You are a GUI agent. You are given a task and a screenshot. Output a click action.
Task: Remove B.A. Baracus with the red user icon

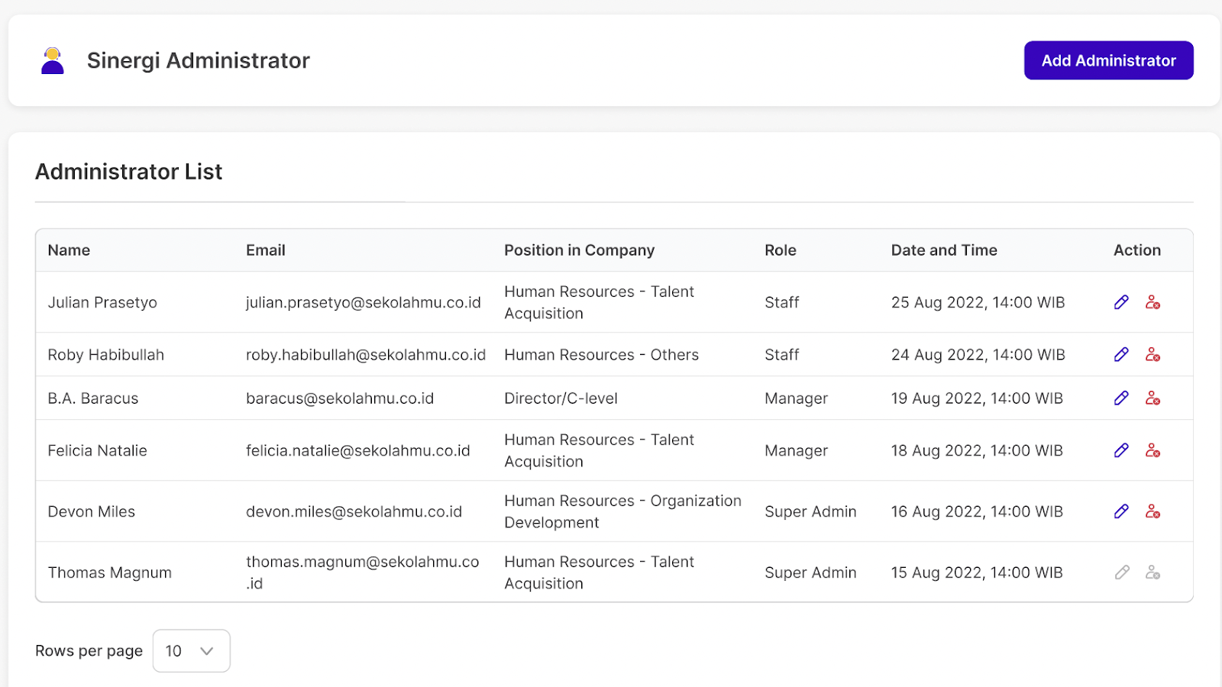click(x=1152, y=398)
